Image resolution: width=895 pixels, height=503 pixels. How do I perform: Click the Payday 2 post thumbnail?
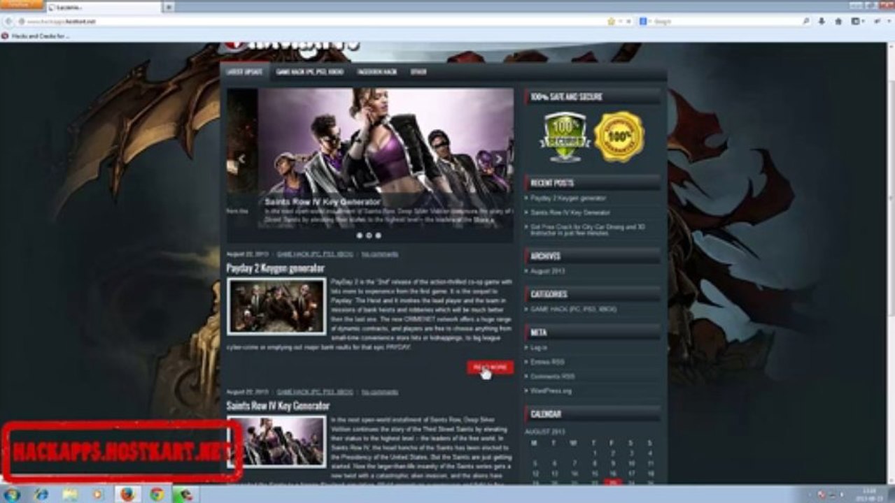276,306
